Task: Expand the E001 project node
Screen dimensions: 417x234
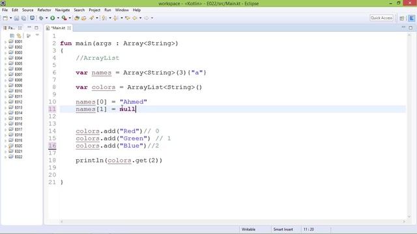Action: (5, 42)
